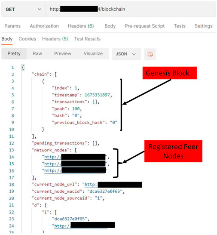This screenshot has height=235, width=217.
Task: Open the Settings tab
Action: point(204,26)
